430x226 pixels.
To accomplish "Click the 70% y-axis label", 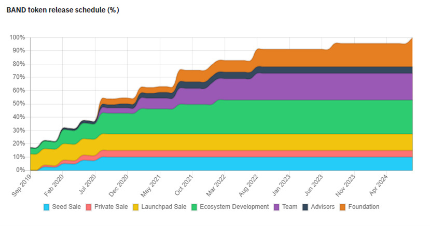I will [19, 77].
